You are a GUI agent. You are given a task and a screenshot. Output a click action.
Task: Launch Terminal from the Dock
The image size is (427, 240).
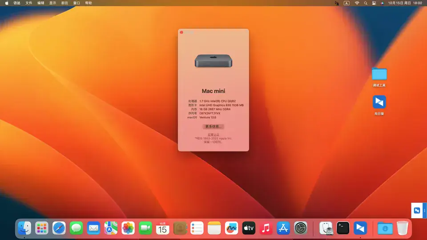click(x=343, y=228)
